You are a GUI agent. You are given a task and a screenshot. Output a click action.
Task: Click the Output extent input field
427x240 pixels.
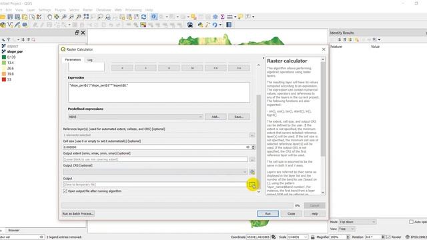(155, 159)
